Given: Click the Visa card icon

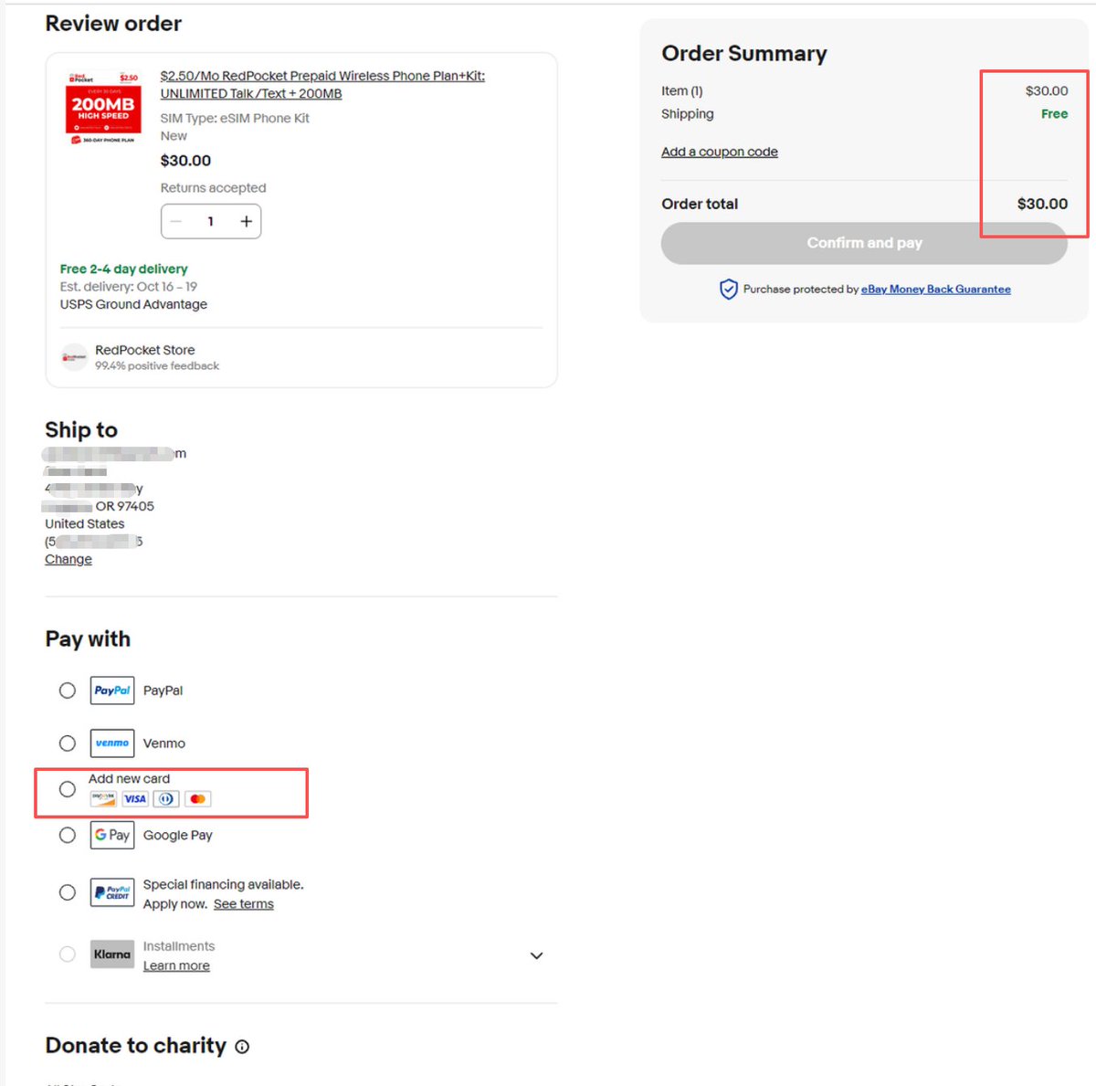Looking at the screenshot, I should (x=135, y=799).
